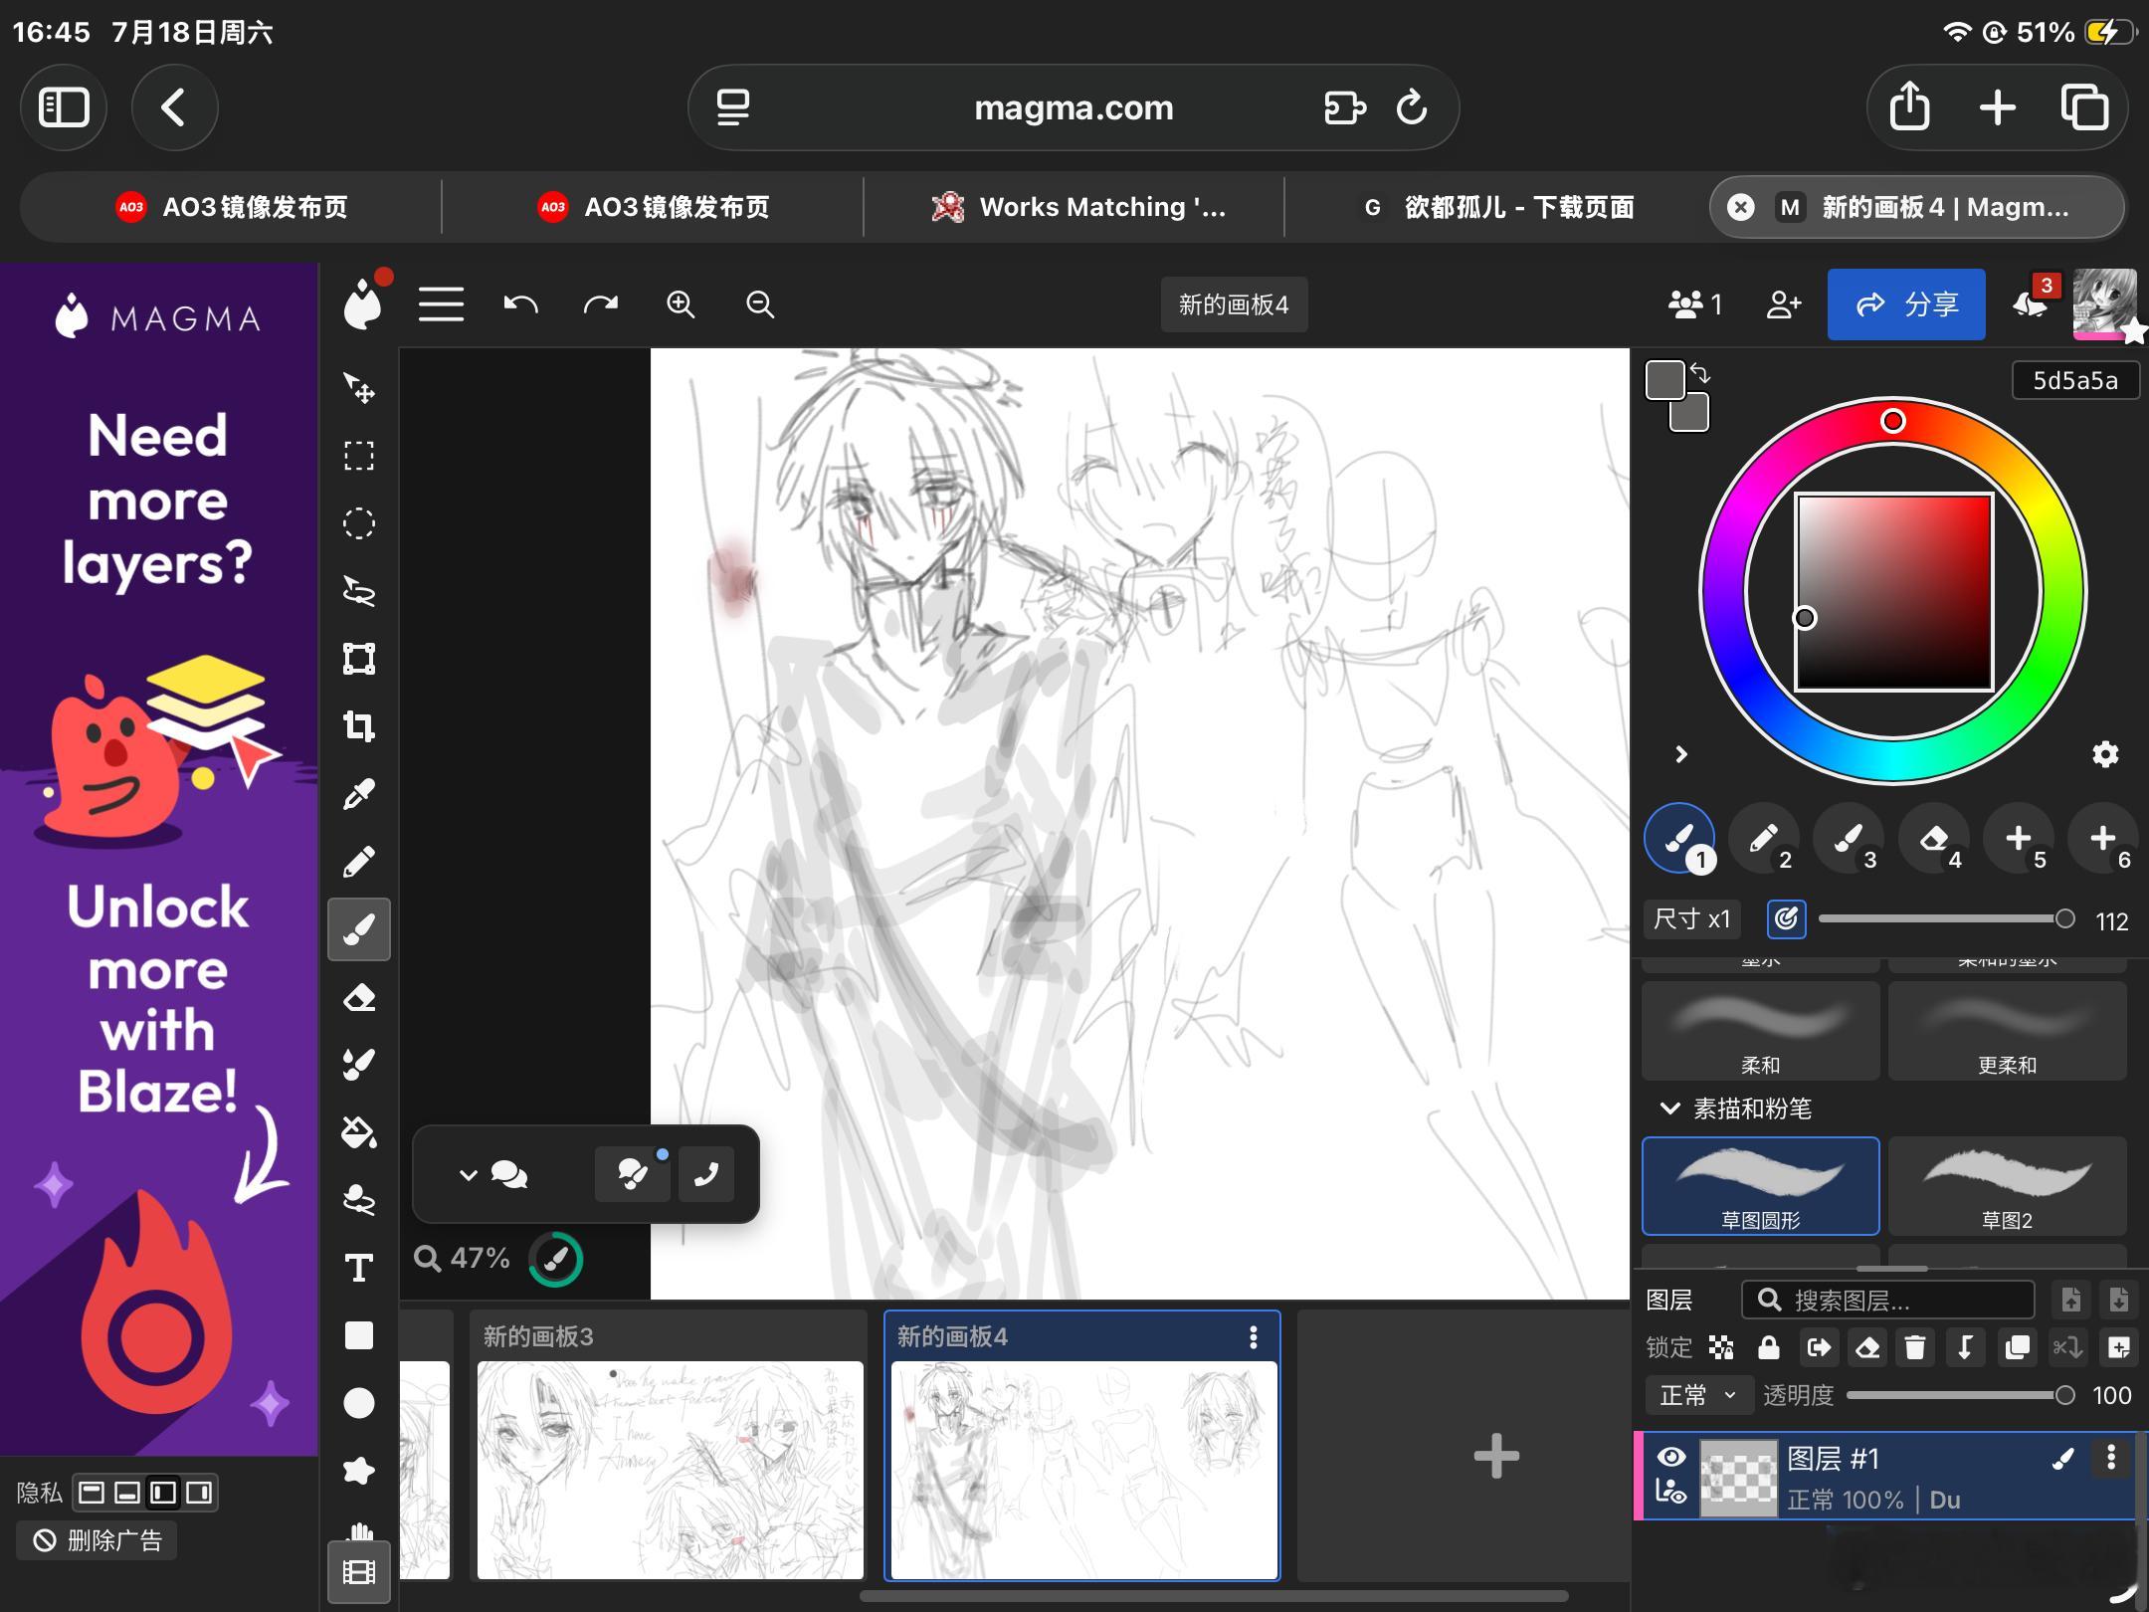The width and height of the screenshot is (2149, 1612).
Task: Select the crop tool
Action: tap(359, 726)
